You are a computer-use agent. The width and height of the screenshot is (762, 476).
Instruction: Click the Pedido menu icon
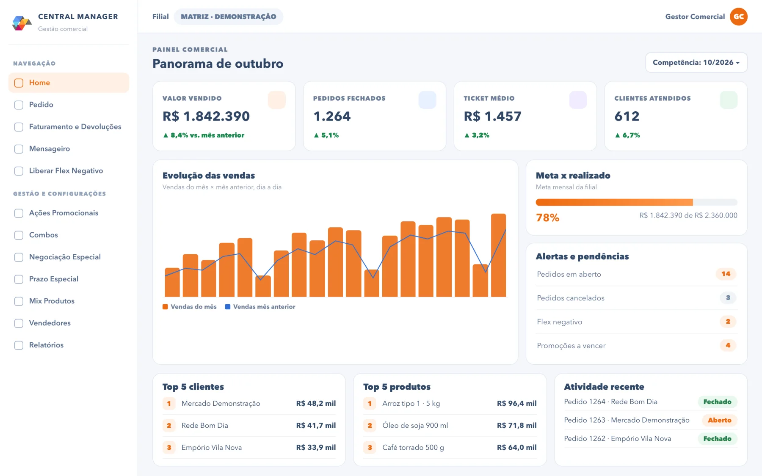[19, 105]
